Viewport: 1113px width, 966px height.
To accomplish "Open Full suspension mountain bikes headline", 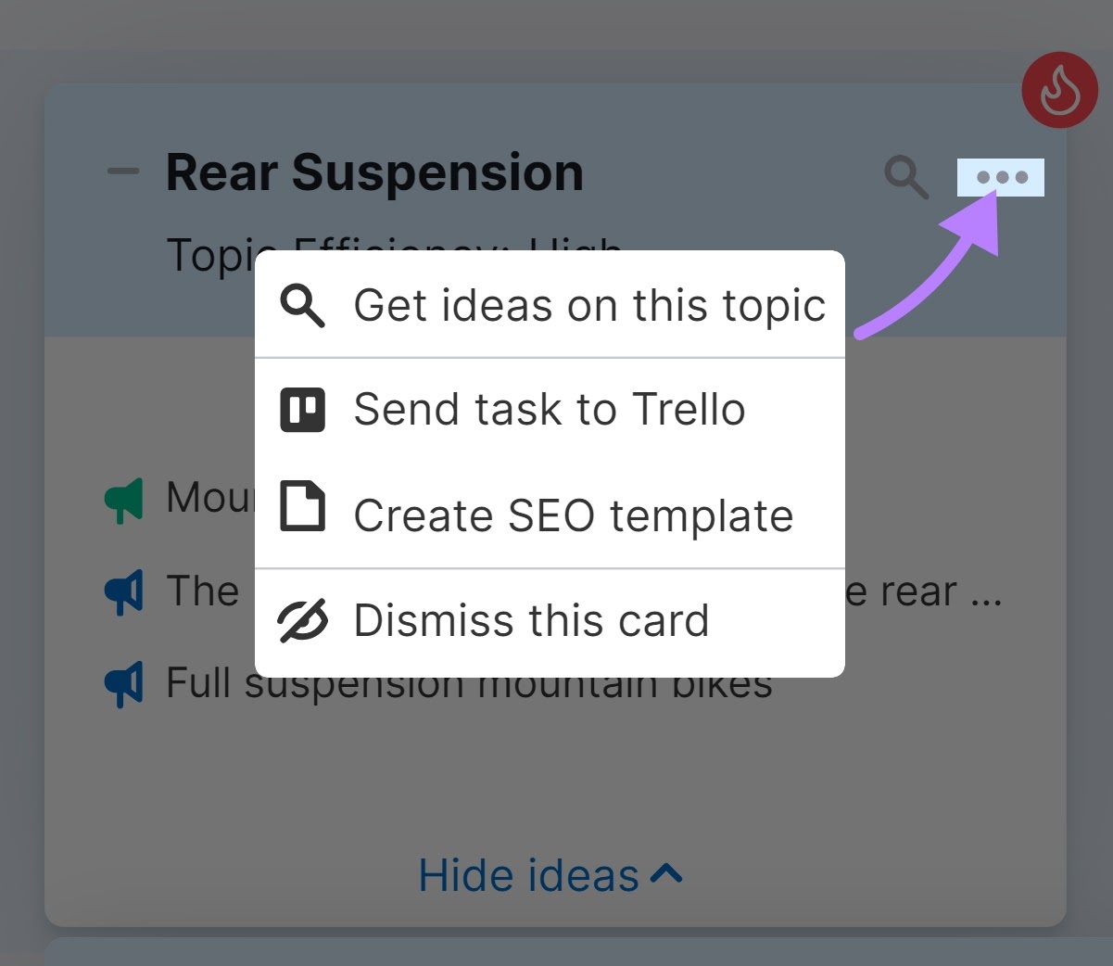I will click(x=469, y=683).
